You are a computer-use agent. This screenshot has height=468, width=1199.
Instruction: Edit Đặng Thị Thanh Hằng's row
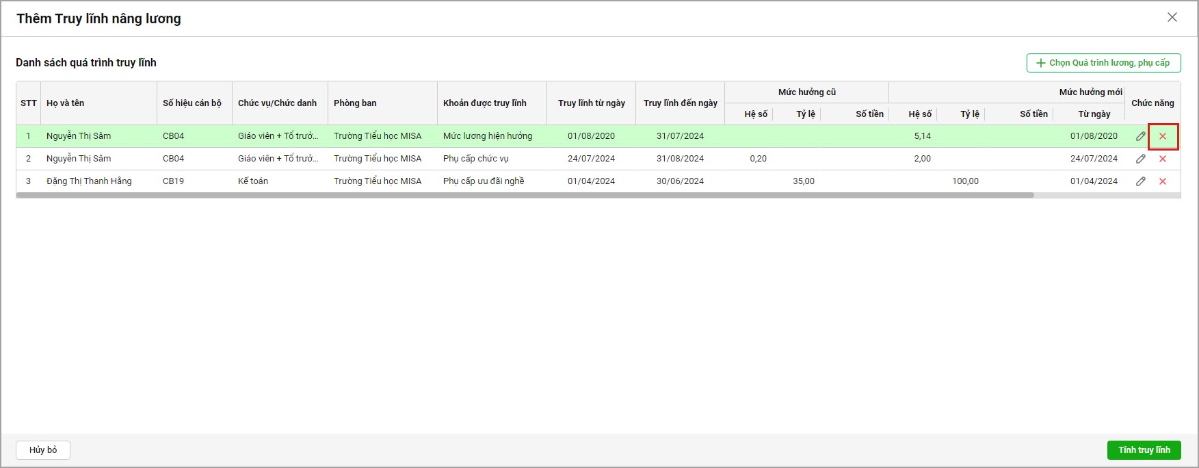(x=1140, y=181)
